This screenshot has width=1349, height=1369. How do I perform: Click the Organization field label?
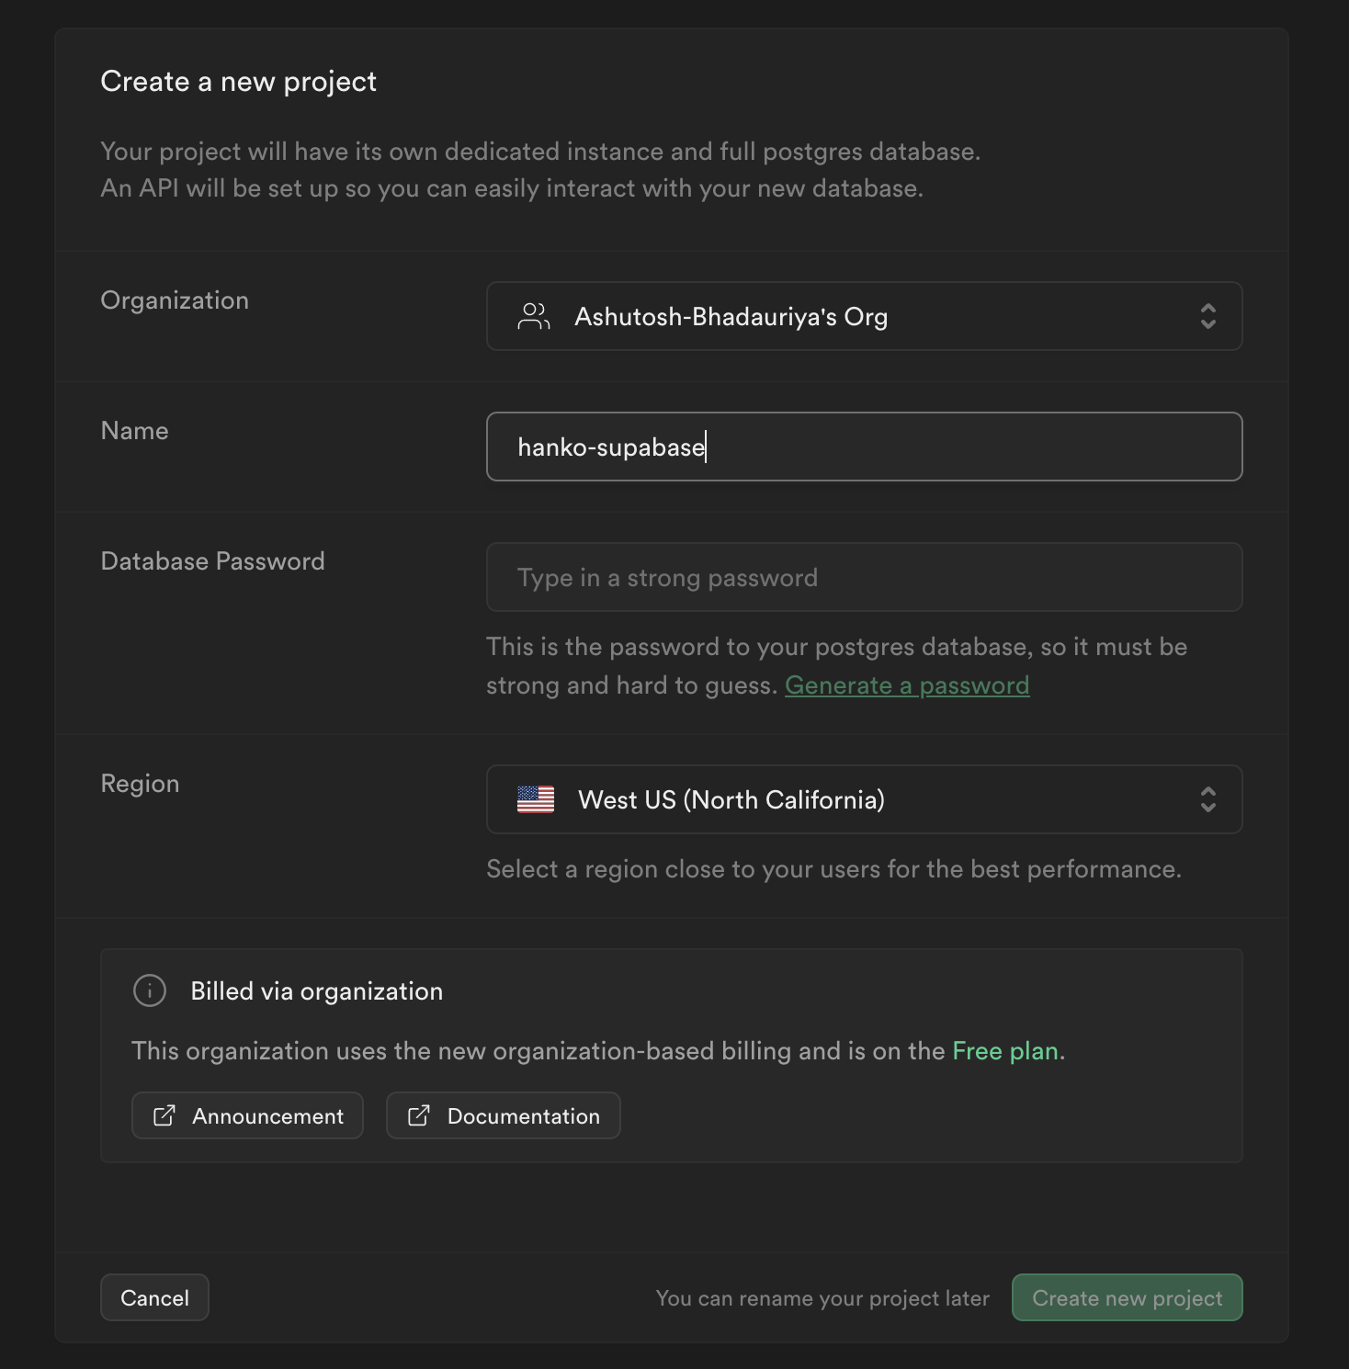(175, 300)
